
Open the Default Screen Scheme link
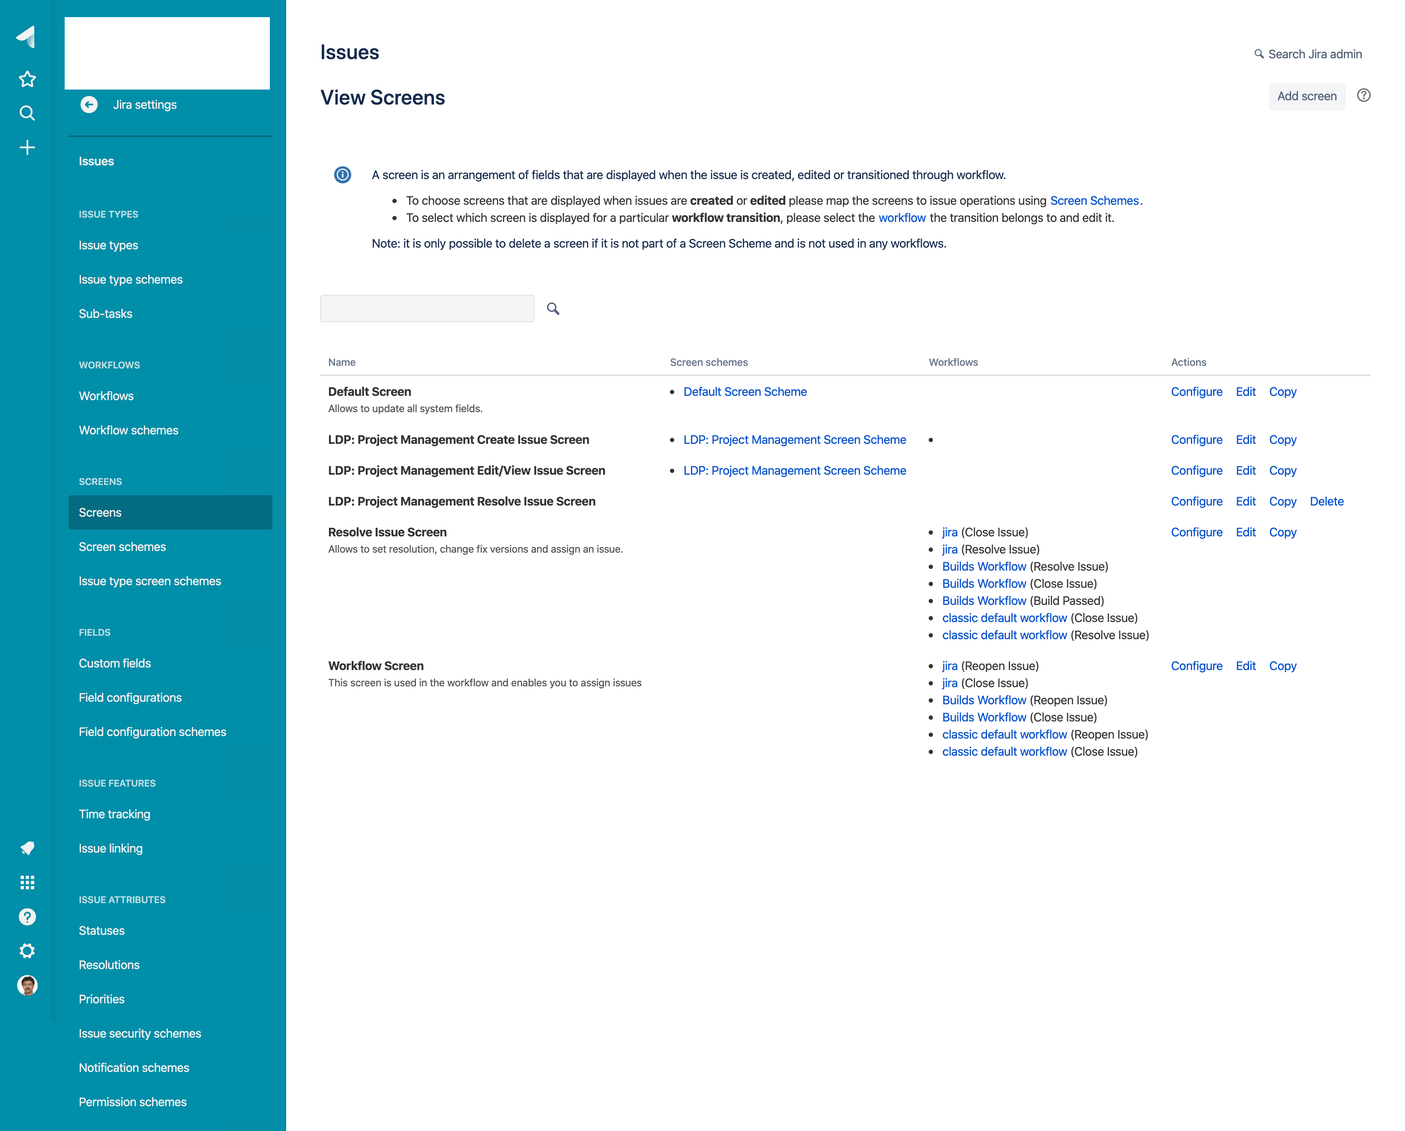745,392
